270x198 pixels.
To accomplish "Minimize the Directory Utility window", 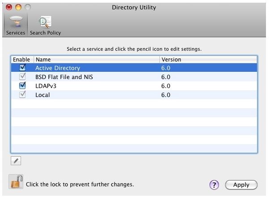I will pyautogui.click(x=18, y=7).
